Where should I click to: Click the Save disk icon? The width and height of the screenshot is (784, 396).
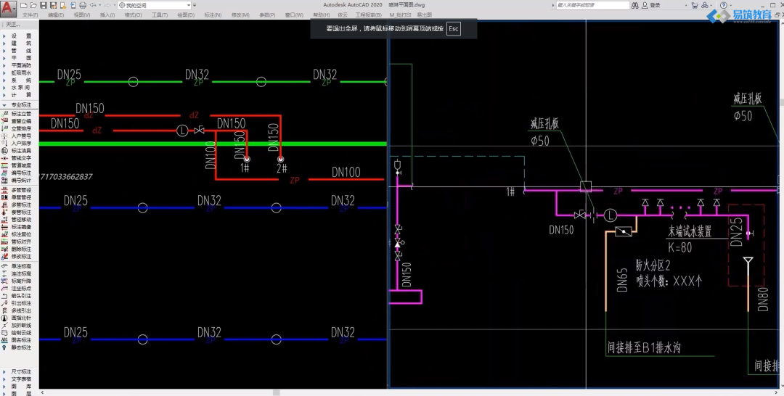pos(43,5)
